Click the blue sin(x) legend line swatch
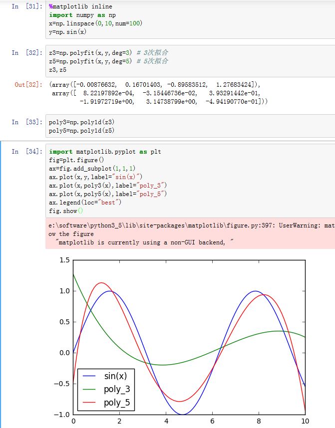335x428 pixels. click(90, 376)
